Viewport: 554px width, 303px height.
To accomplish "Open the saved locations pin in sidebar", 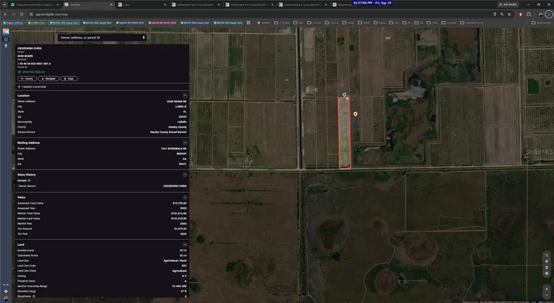I will click(x=6, y=45).
